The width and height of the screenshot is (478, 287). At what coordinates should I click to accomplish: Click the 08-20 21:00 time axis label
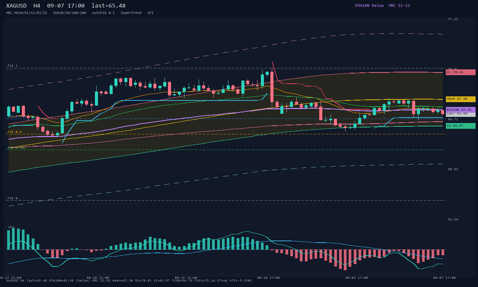pos(98,278)
